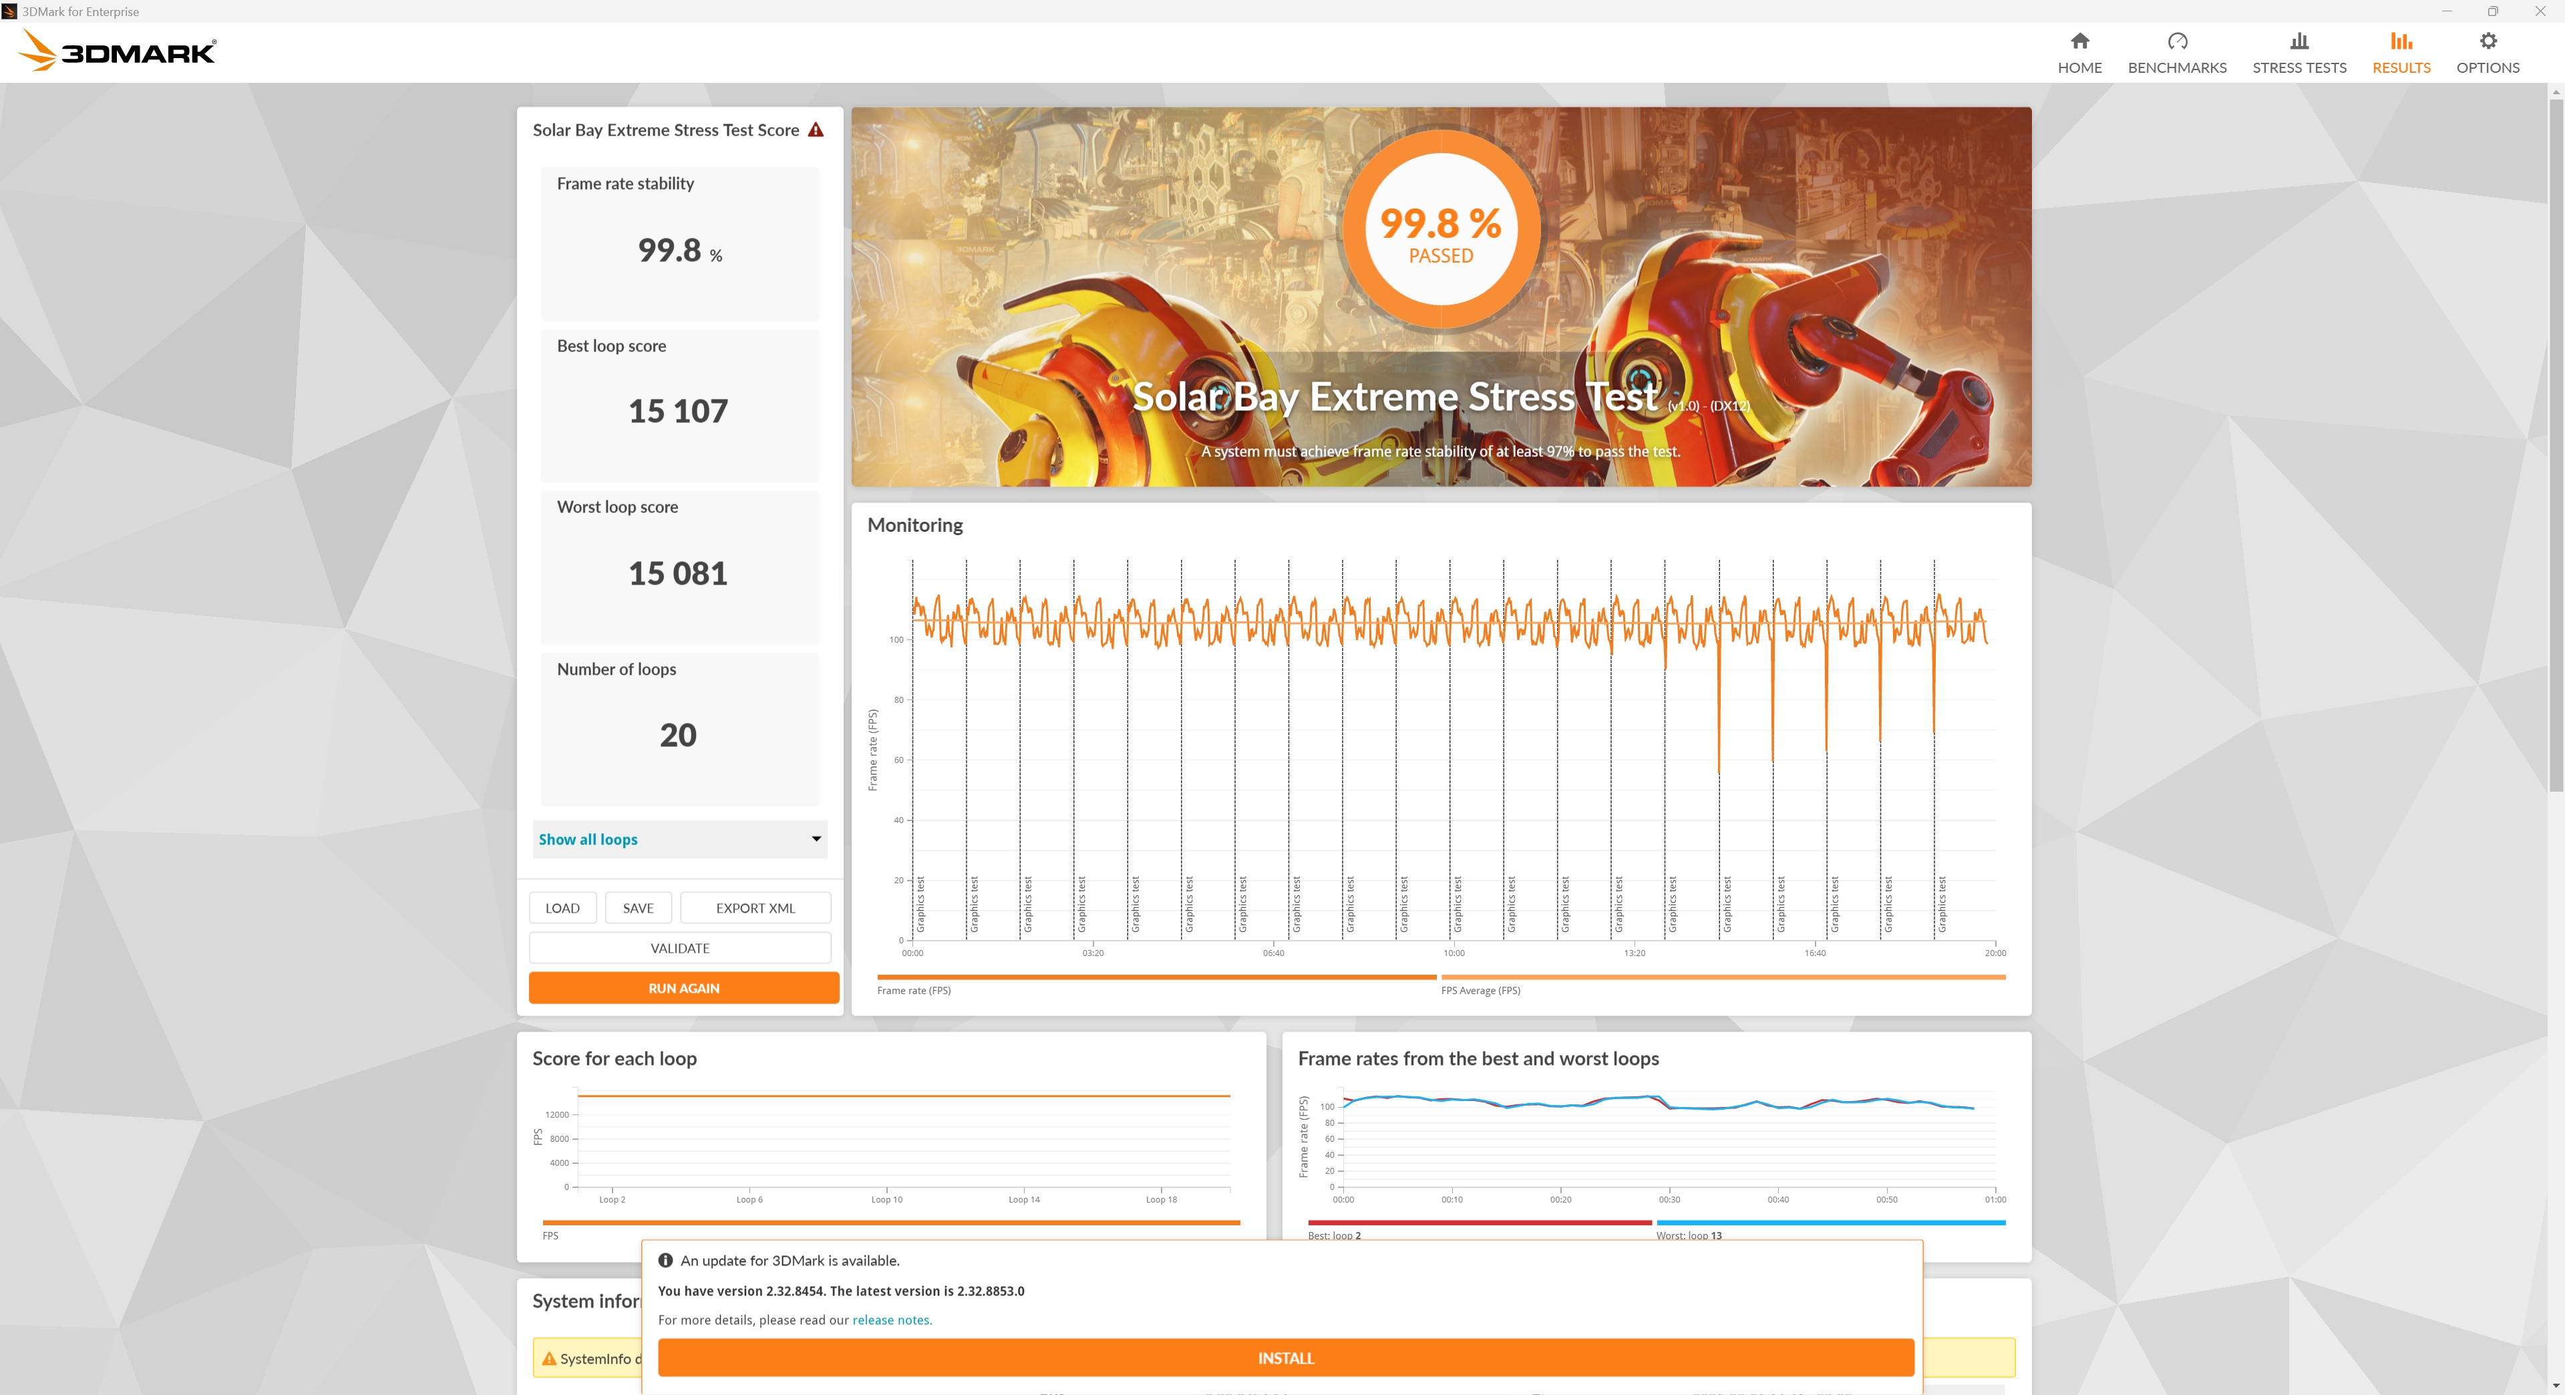This screenshot has width=2565, height=1395.
Task: Click the info icon in update notification
Action: pyautogui.click(x=665, y=1259)
